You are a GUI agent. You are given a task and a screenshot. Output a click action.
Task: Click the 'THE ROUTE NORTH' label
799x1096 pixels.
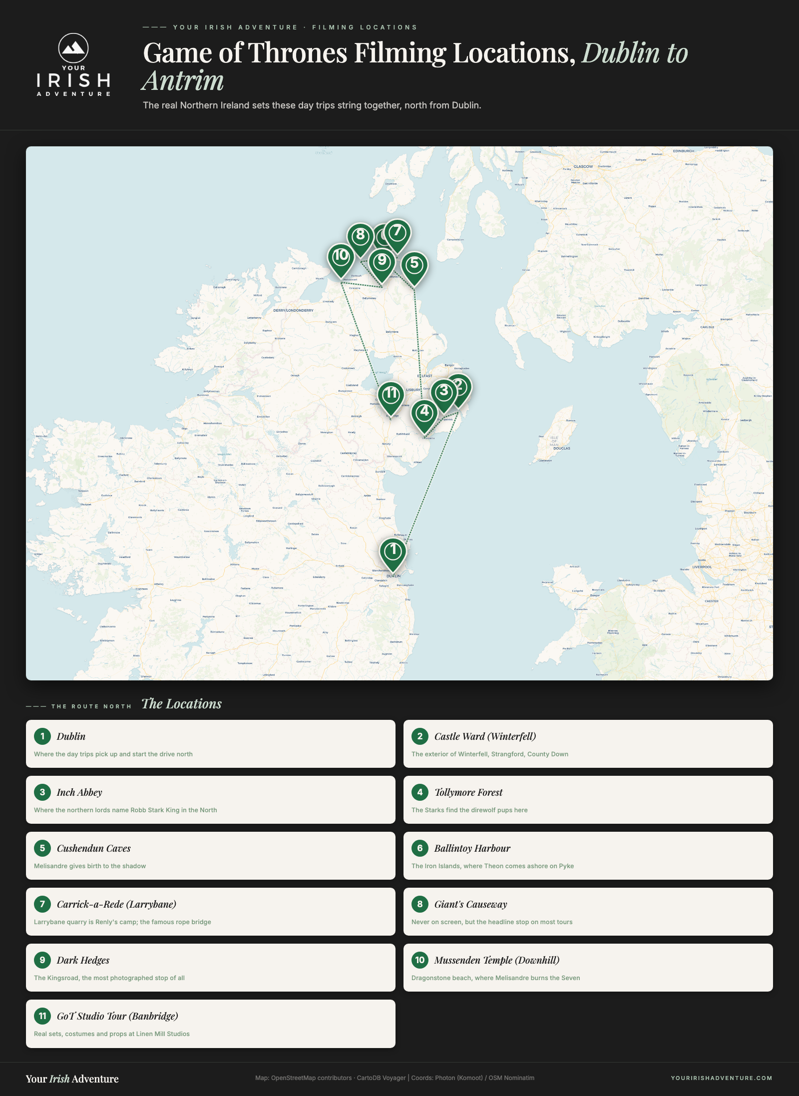[x=91, y=706]
